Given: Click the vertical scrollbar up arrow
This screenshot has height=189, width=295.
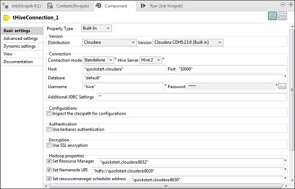Looking at the screenshot, I should (293, 27).
